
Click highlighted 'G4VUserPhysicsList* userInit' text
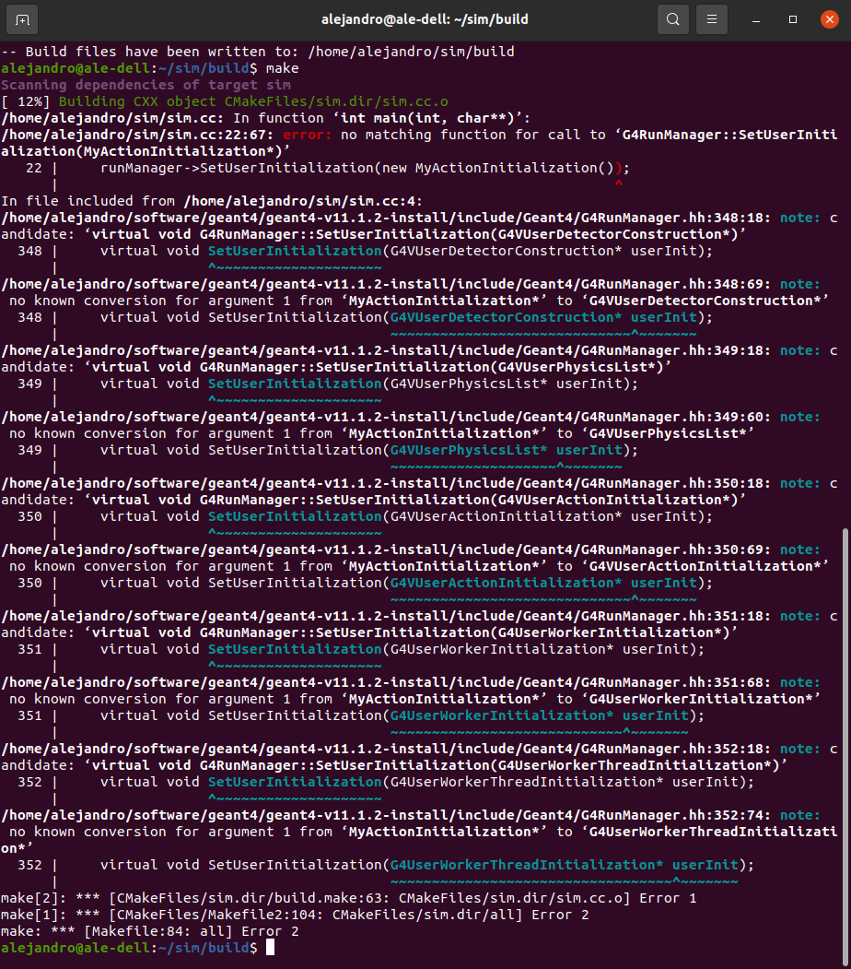[506, 451]
